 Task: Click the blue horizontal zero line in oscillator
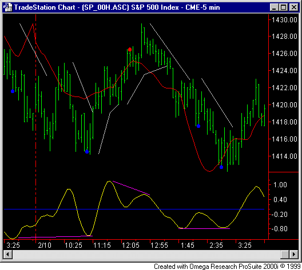134,209
